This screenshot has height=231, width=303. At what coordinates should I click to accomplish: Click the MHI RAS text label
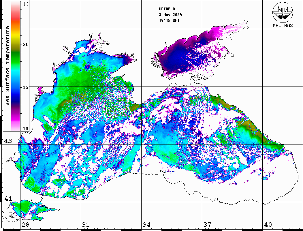(283, 25)
